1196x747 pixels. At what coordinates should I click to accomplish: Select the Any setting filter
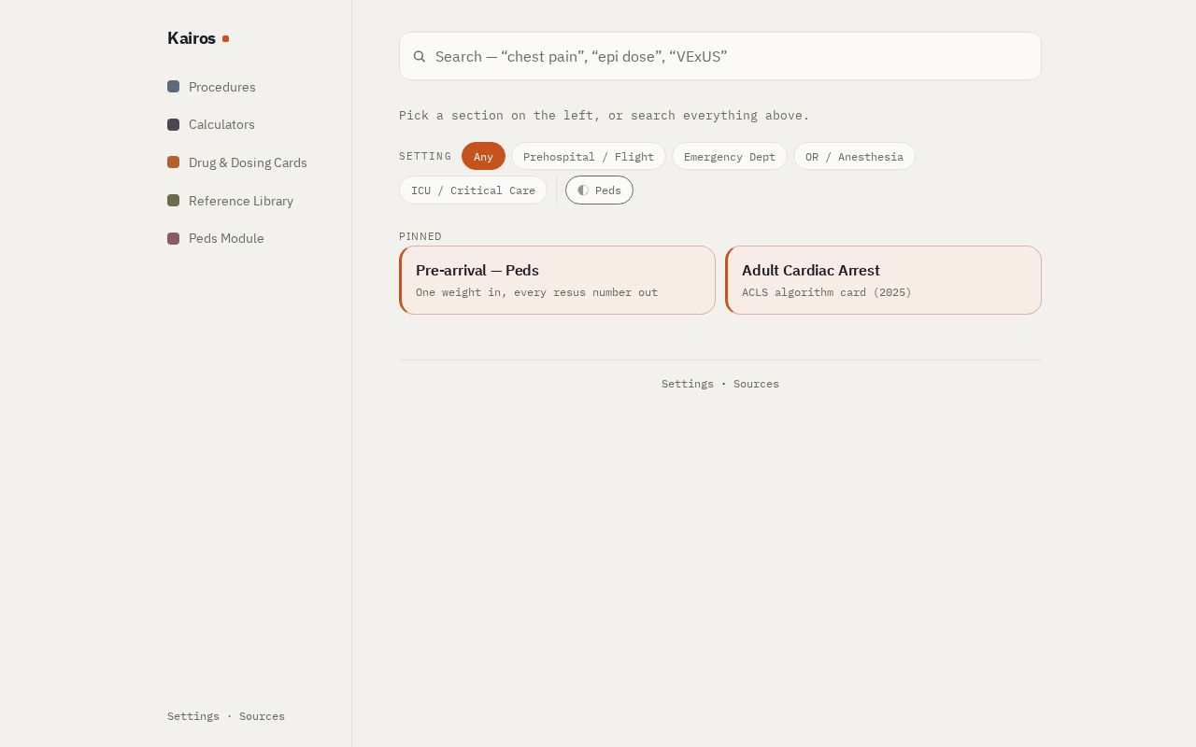point(483,156)
